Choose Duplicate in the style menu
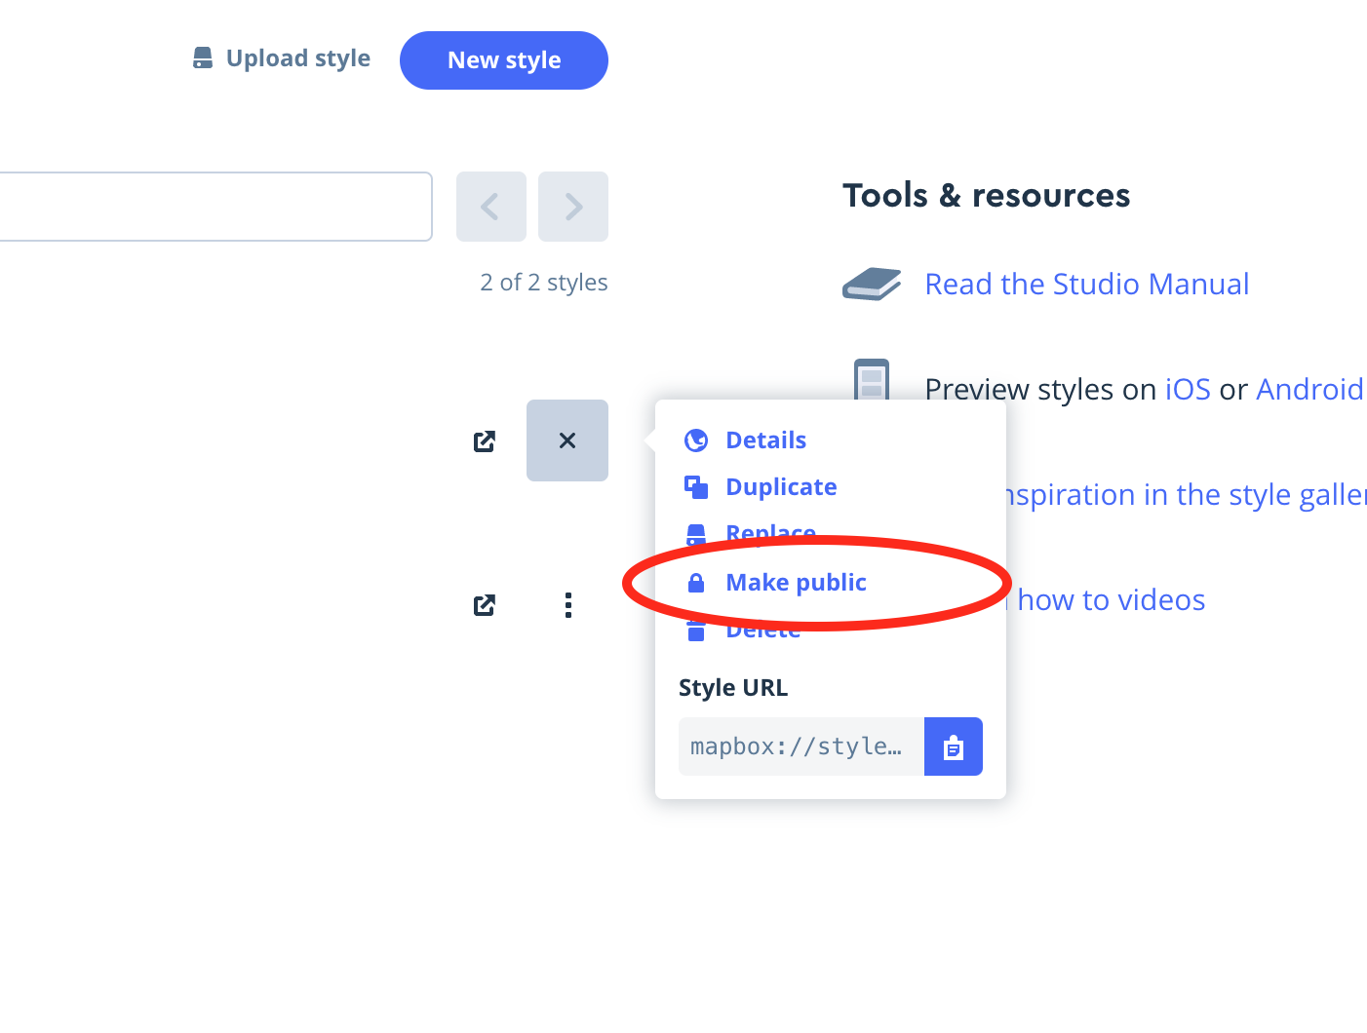Viewport: 1367px width, 1033px height. point(781,487)
